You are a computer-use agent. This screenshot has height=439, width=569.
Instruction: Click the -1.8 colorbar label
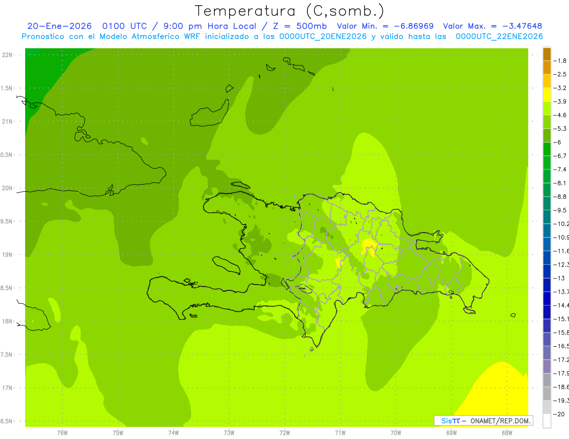pyautogui.click(x=560, y=61)
